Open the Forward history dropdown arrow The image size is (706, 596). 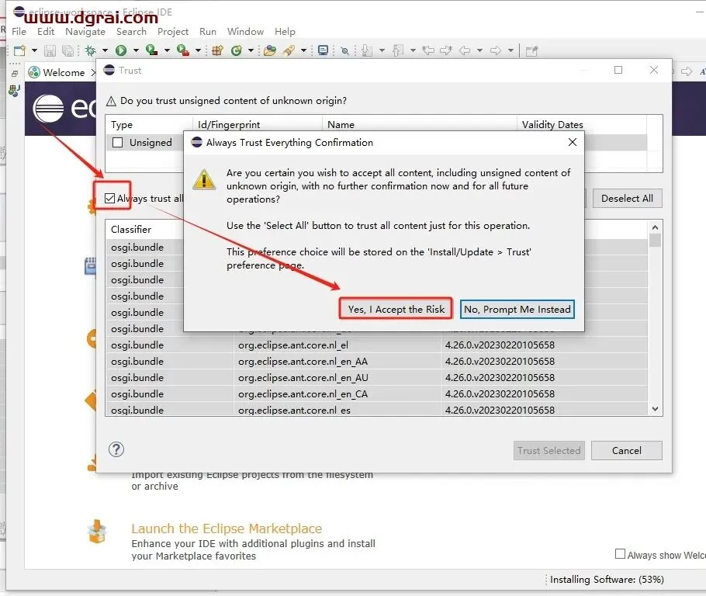[x=510, y=50]
